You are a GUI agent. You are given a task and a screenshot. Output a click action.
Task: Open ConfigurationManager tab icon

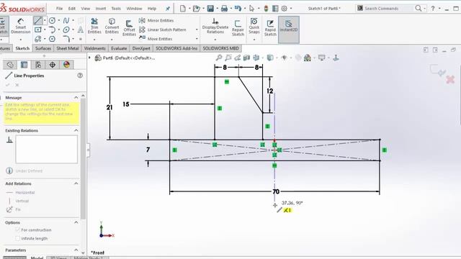[38, 65]
